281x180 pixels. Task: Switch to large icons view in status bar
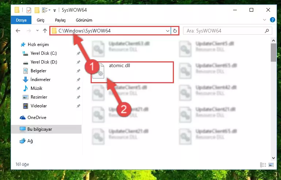coord(271,165)
